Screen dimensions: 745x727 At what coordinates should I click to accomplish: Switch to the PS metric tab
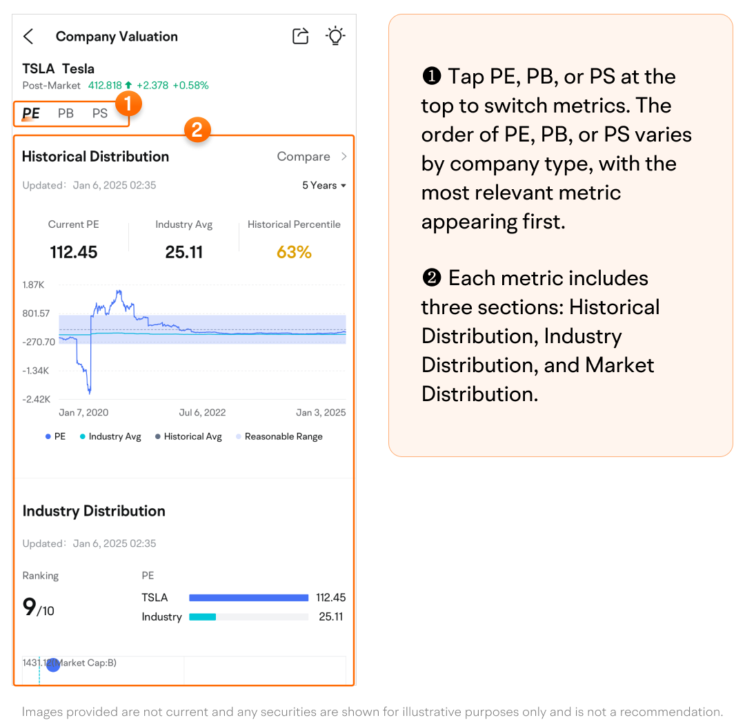click(100, 113)
